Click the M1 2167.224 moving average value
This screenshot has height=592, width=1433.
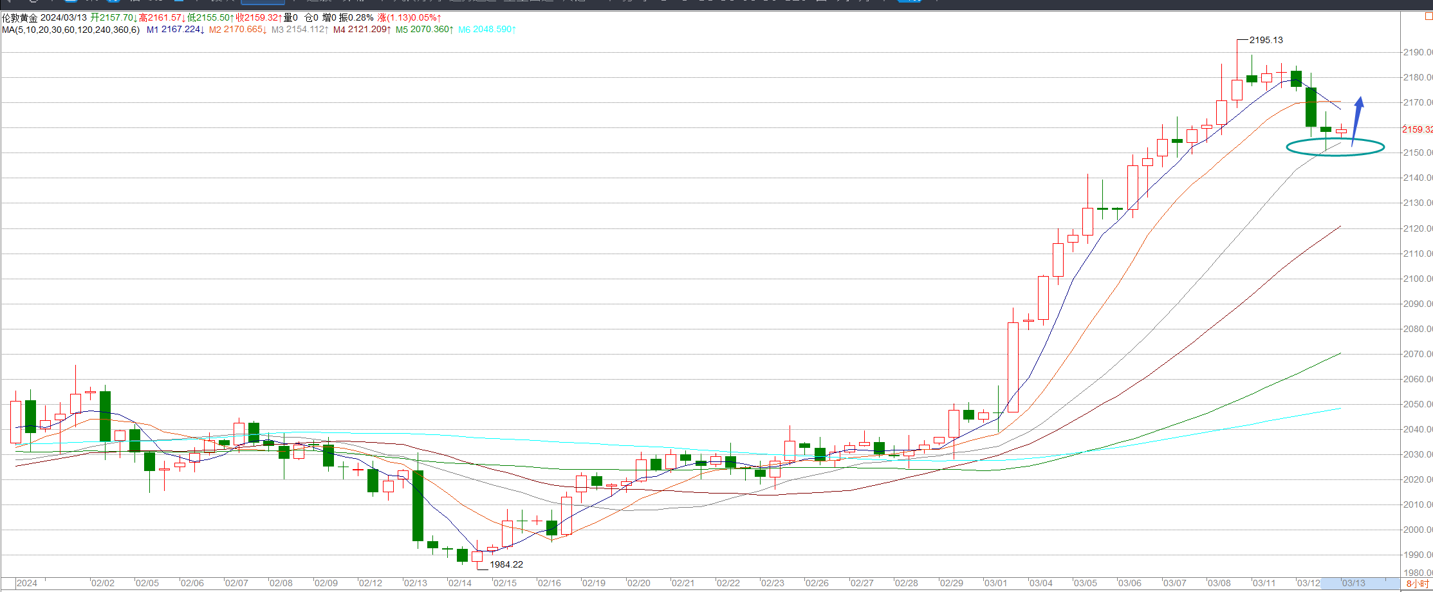click(176, 30)
